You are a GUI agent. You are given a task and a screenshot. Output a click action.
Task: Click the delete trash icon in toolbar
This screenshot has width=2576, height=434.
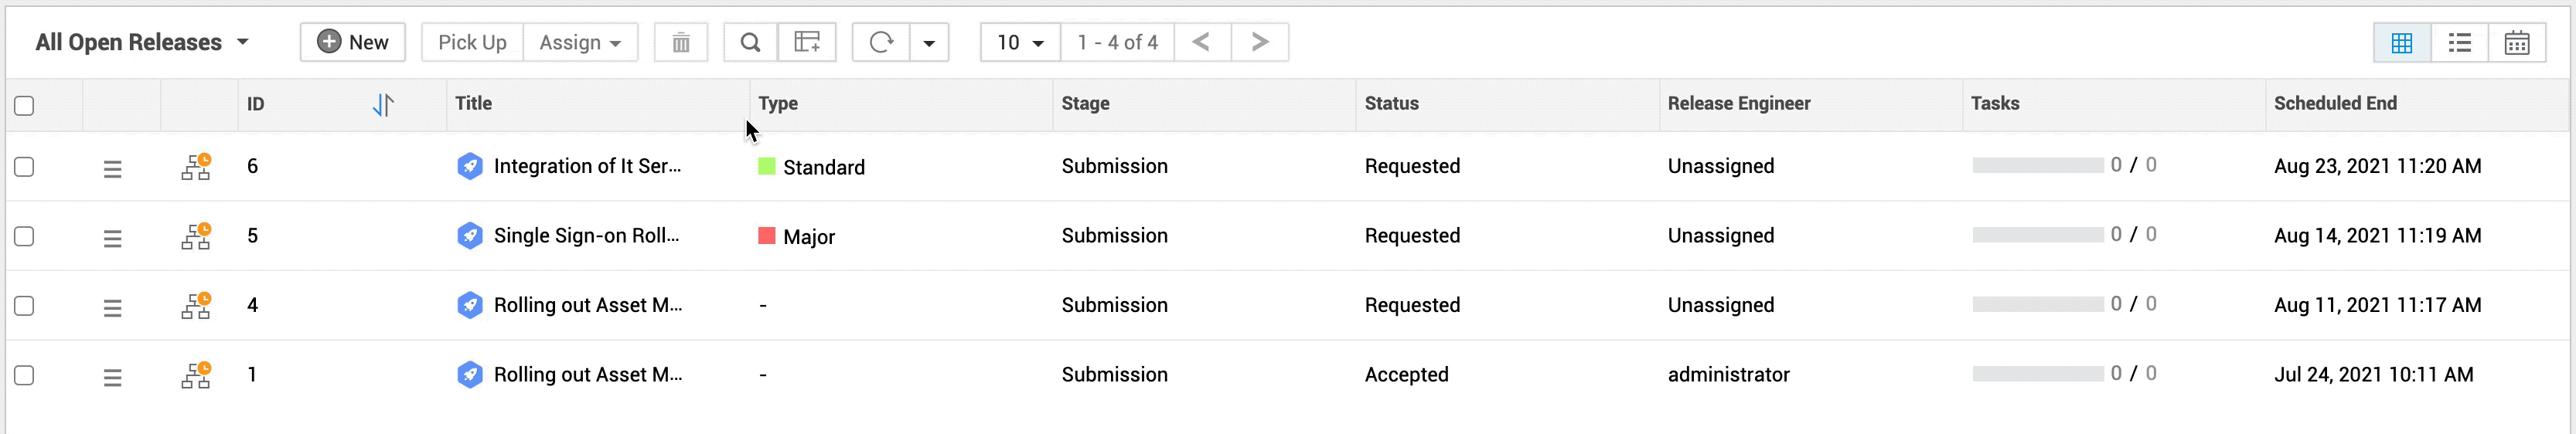click(680, 43)
